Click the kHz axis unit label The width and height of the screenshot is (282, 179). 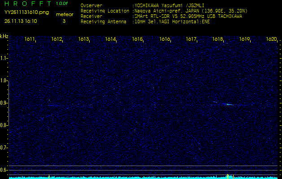pos(4,36)
